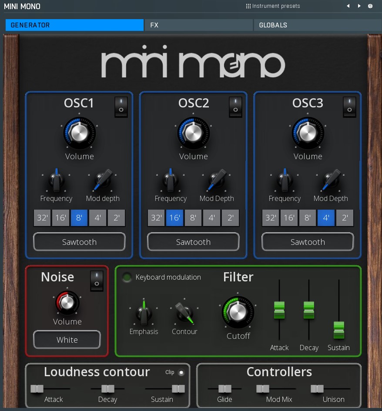Open the White noise type selector

[67, 340]
